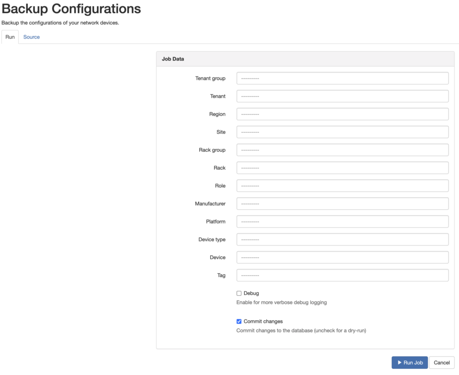Uncheck Commit changes for a dry-run
Image resolution: width=459 pixels, height=375 pixels.
tap(239, 321)
